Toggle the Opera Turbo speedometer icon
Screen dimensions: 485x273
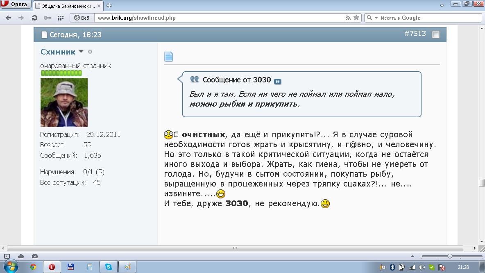pos(35,256)
